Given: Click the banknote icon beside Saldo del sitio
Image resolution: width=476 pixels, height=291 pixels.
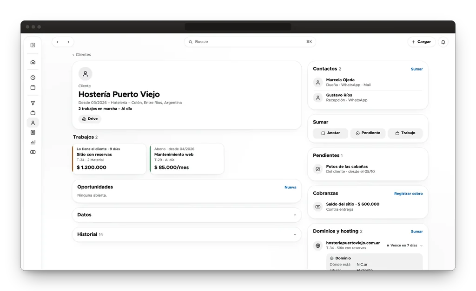Looking at the screenshot, I should click(x=318, y=207).
